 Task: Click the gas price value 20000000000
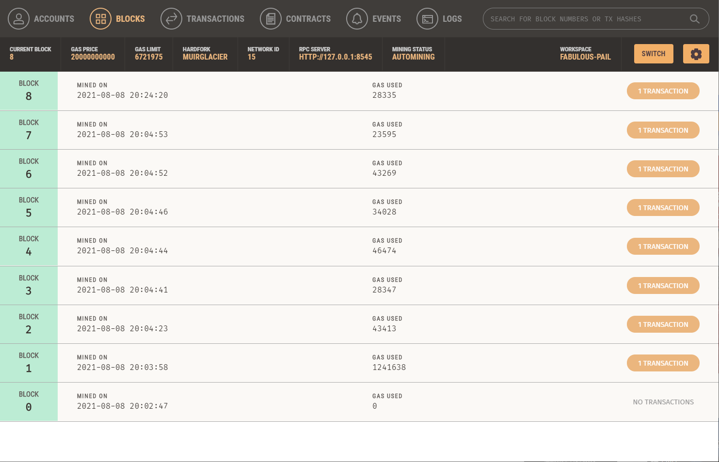tap(93, 57)
